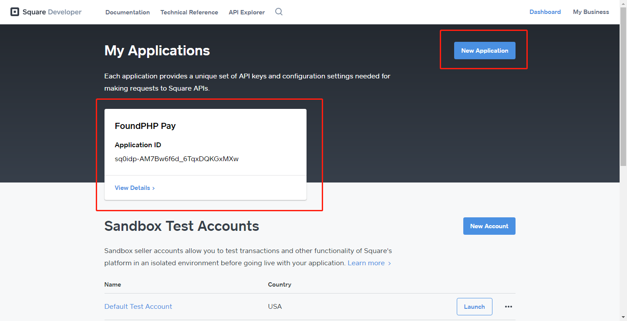Click the Name column header

[113, 284]
